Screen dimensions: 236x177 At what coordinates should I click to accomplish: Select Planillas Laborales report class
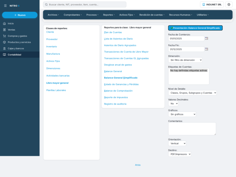(x=56, y=90)
